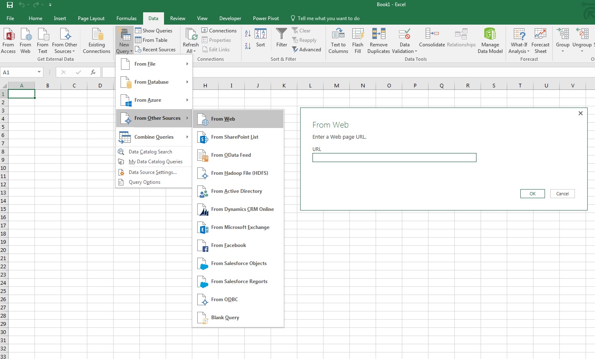Save the workbook from Quick Access Toolbar
595x359 pixels.
10,5
